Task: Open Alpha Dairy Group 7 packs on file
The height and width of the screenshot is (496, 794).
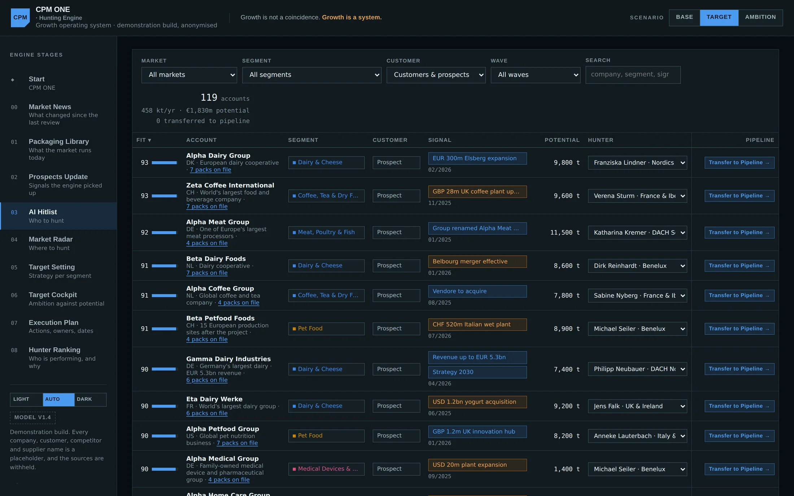Action: point(210,170)
